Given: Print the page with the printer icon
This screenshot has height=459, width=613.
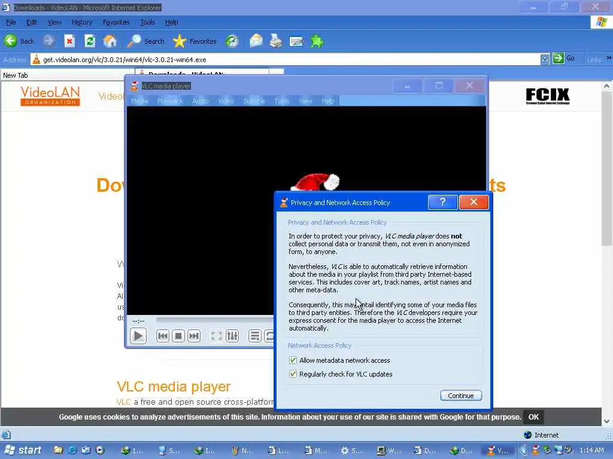Looking at the screenshot, I should coord(275,41).
